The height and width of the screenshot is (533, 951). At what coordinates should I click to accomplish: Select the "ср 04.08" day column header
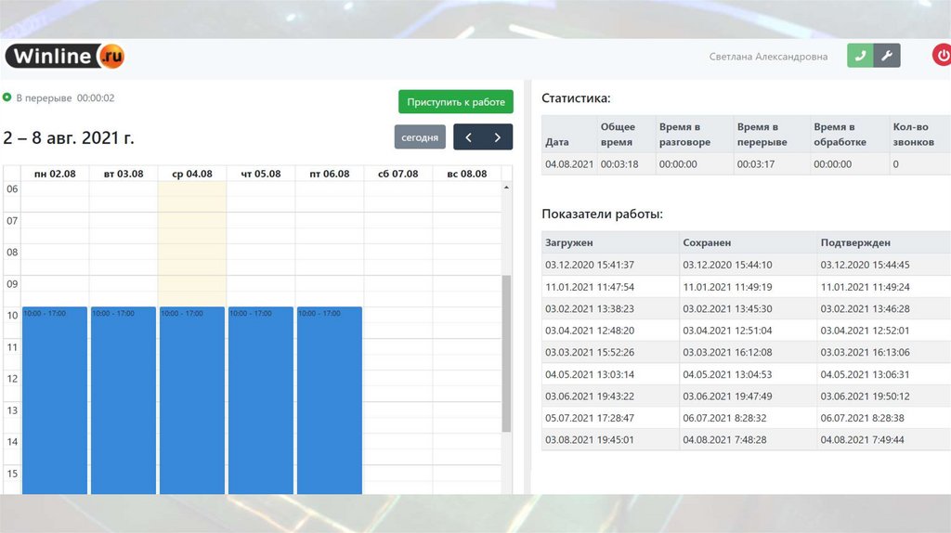point(192,174)
